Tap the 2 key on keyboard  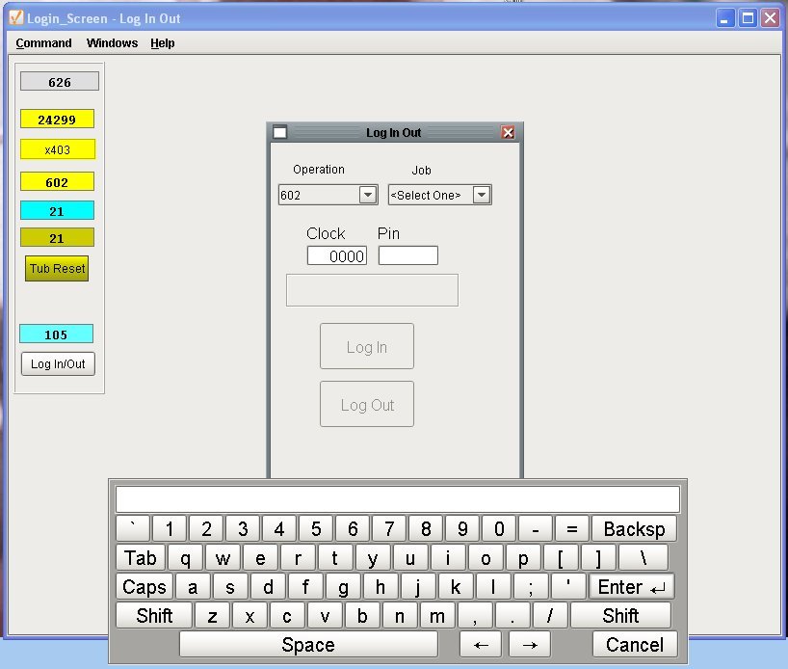pyautogui.click(x=206, y=528)
